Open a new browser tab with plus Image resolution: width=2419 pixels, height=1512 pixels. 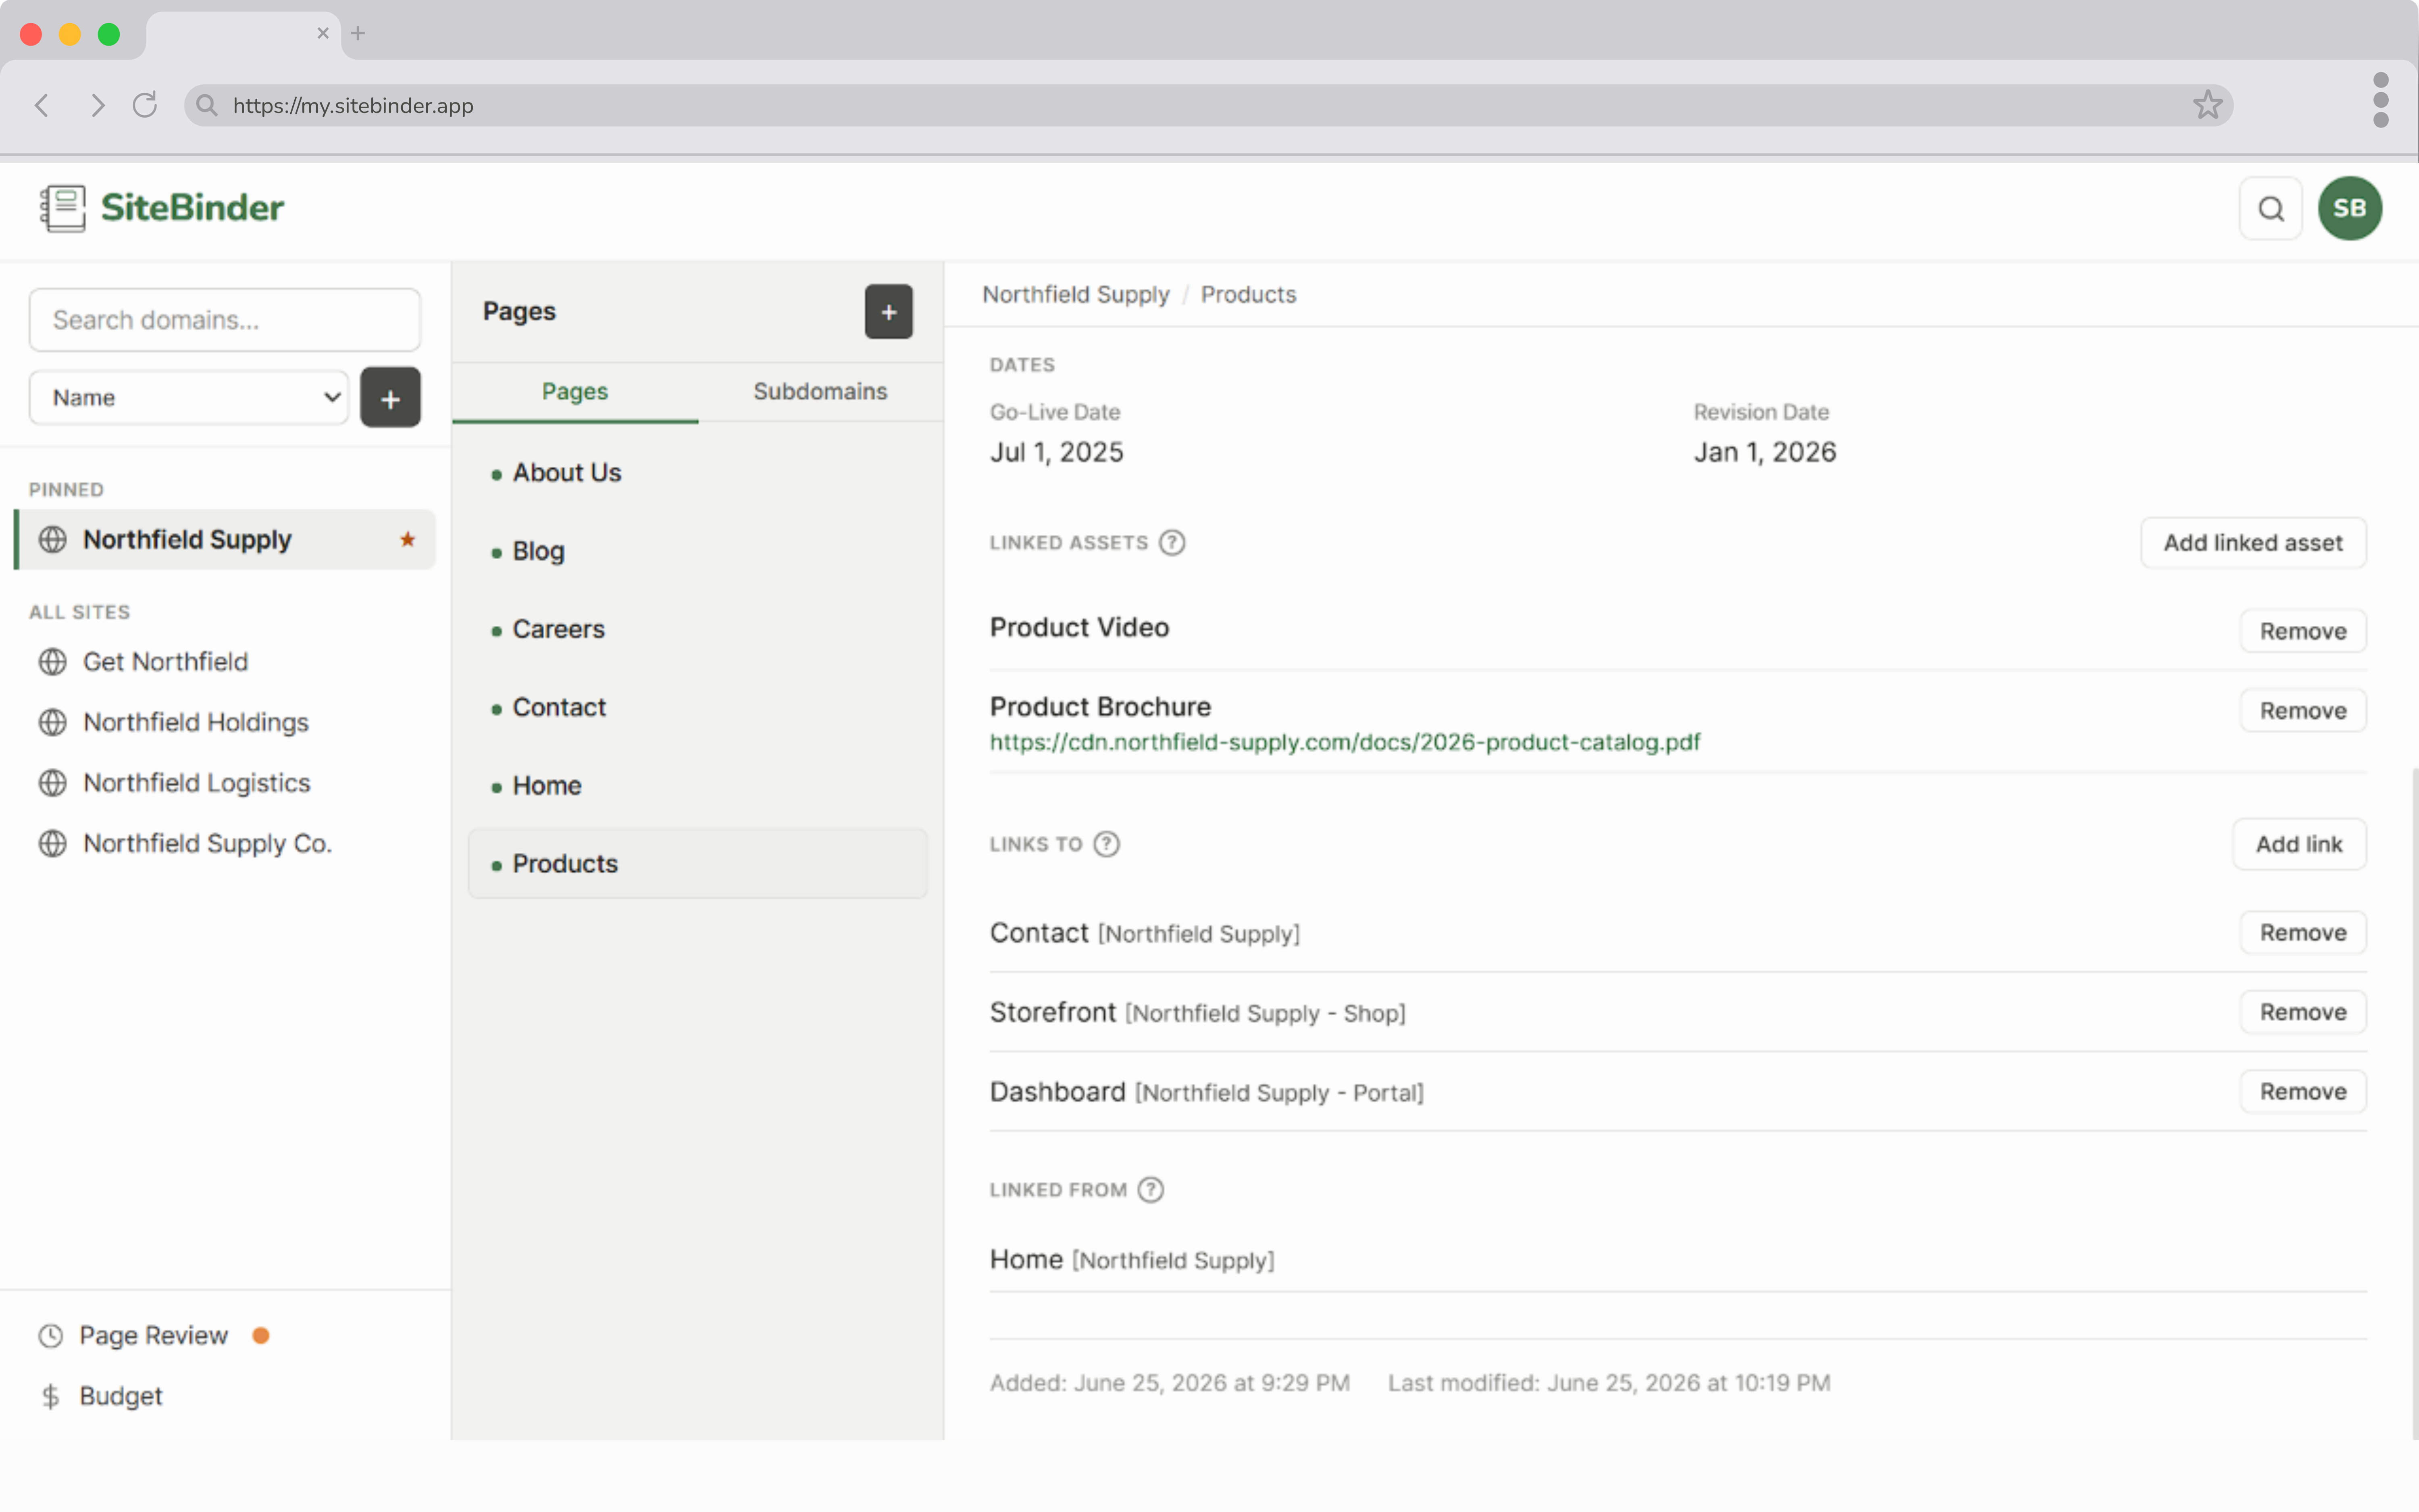point(358,33)
